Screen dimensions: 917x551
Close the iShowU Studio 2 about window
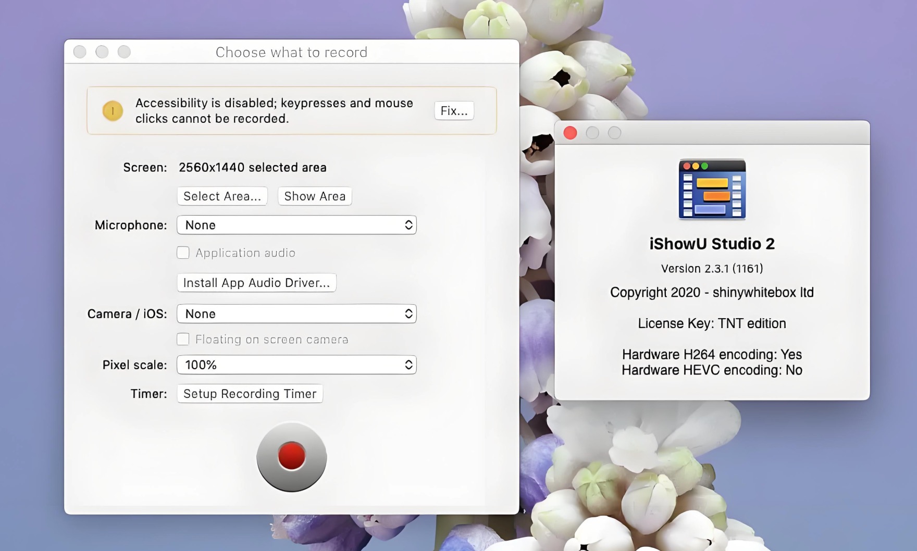[x=571, y=133]
